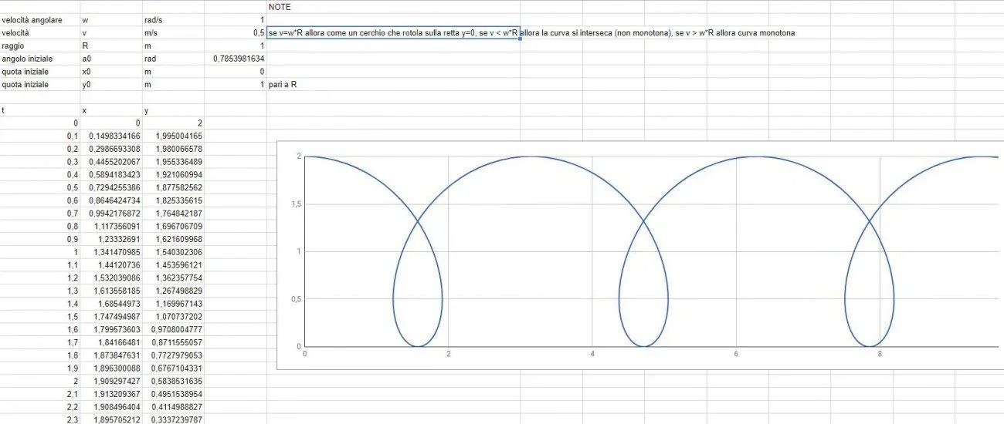The image size is (1004, 424).
Task: Select the x value 1,913209367 cell
Action: [x=111, y=394]
